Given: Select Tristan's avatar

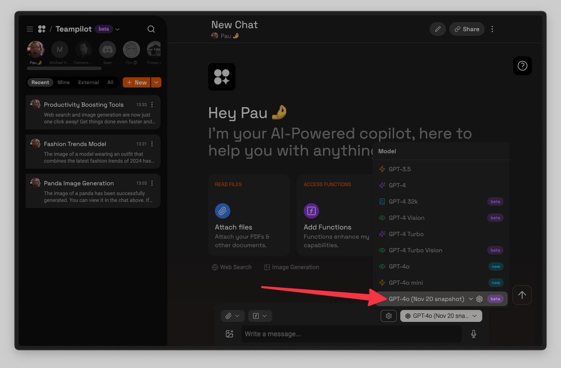Looking at the screenshot, I should (x=154, y=50).
